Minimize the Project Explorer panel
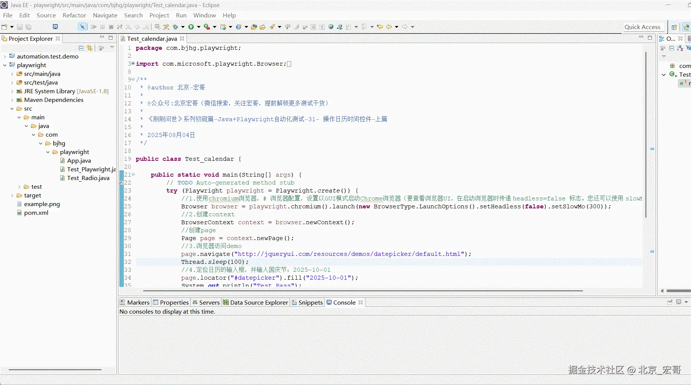This screenshot has height=385, width=691. tap(102, 37)
